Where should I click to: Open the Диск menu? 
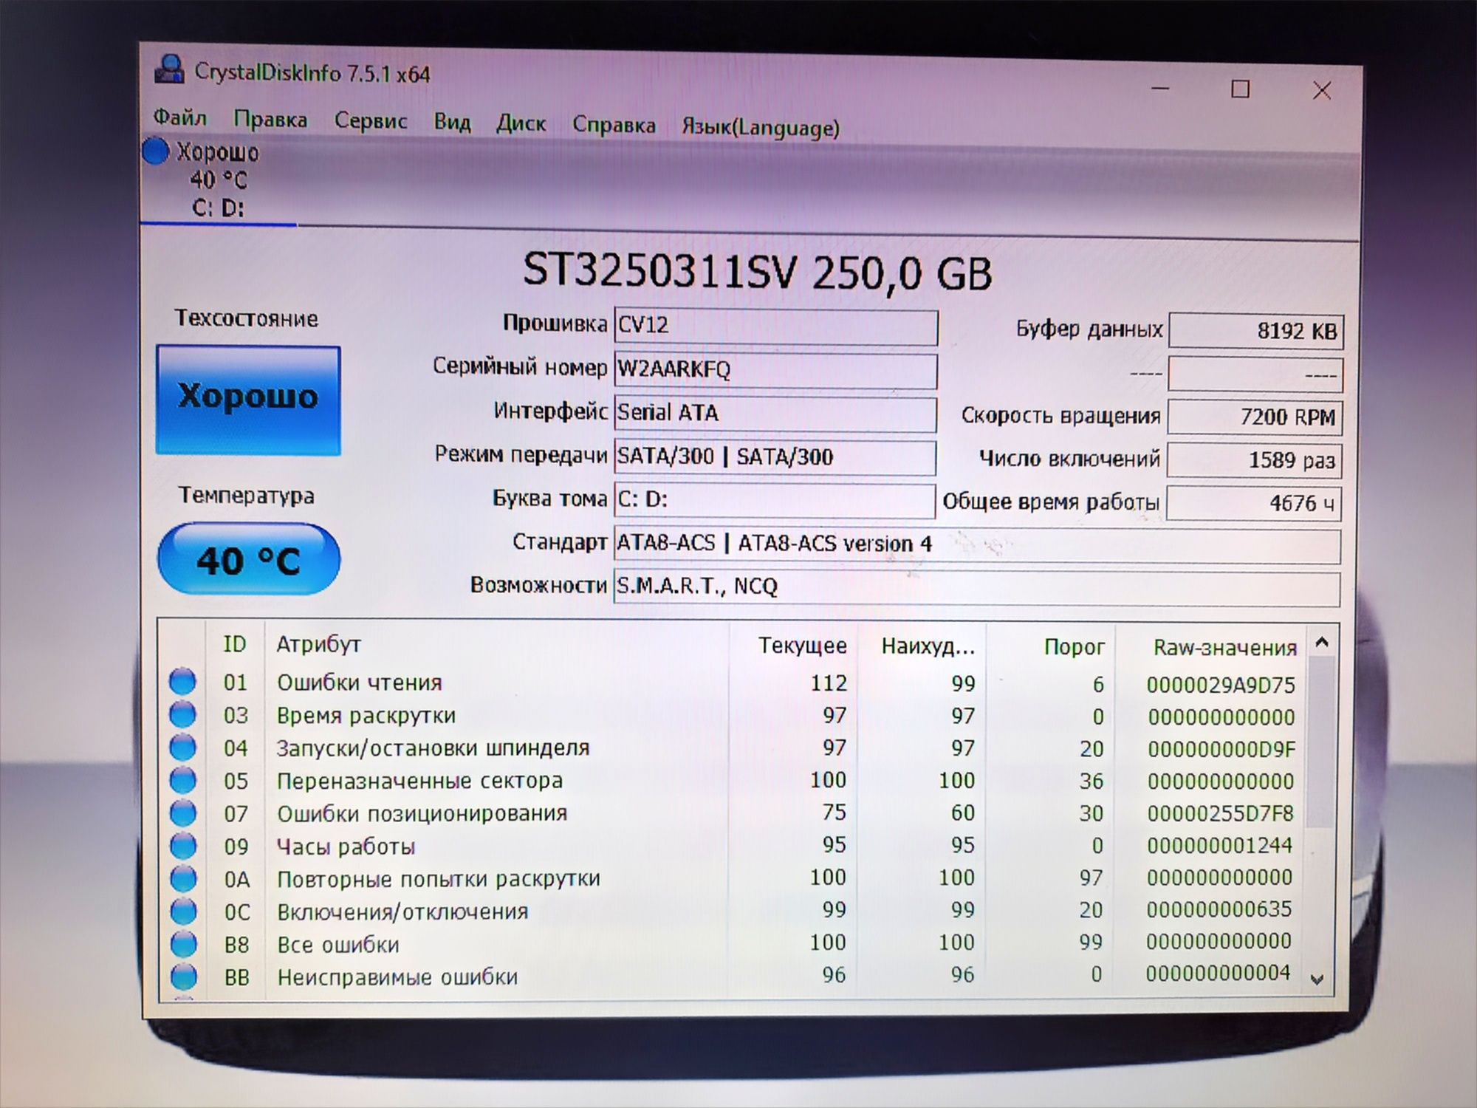pyautogui.click(x=521, y=123)
